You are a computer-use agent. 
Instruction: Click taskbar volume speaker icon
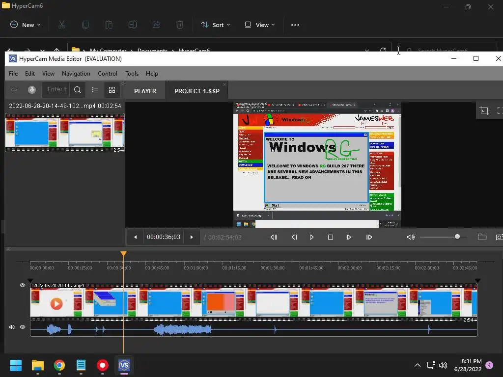(x=443, y=365)
